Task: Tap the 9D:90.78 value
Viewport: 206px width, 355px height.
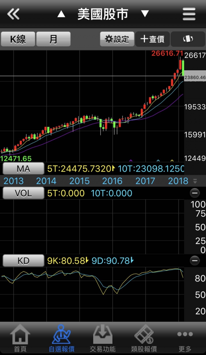Action: tap(112, 261)
